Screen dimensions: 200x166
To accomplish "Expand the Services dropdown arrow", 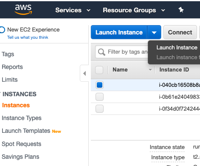I will [x=89, y=10].
